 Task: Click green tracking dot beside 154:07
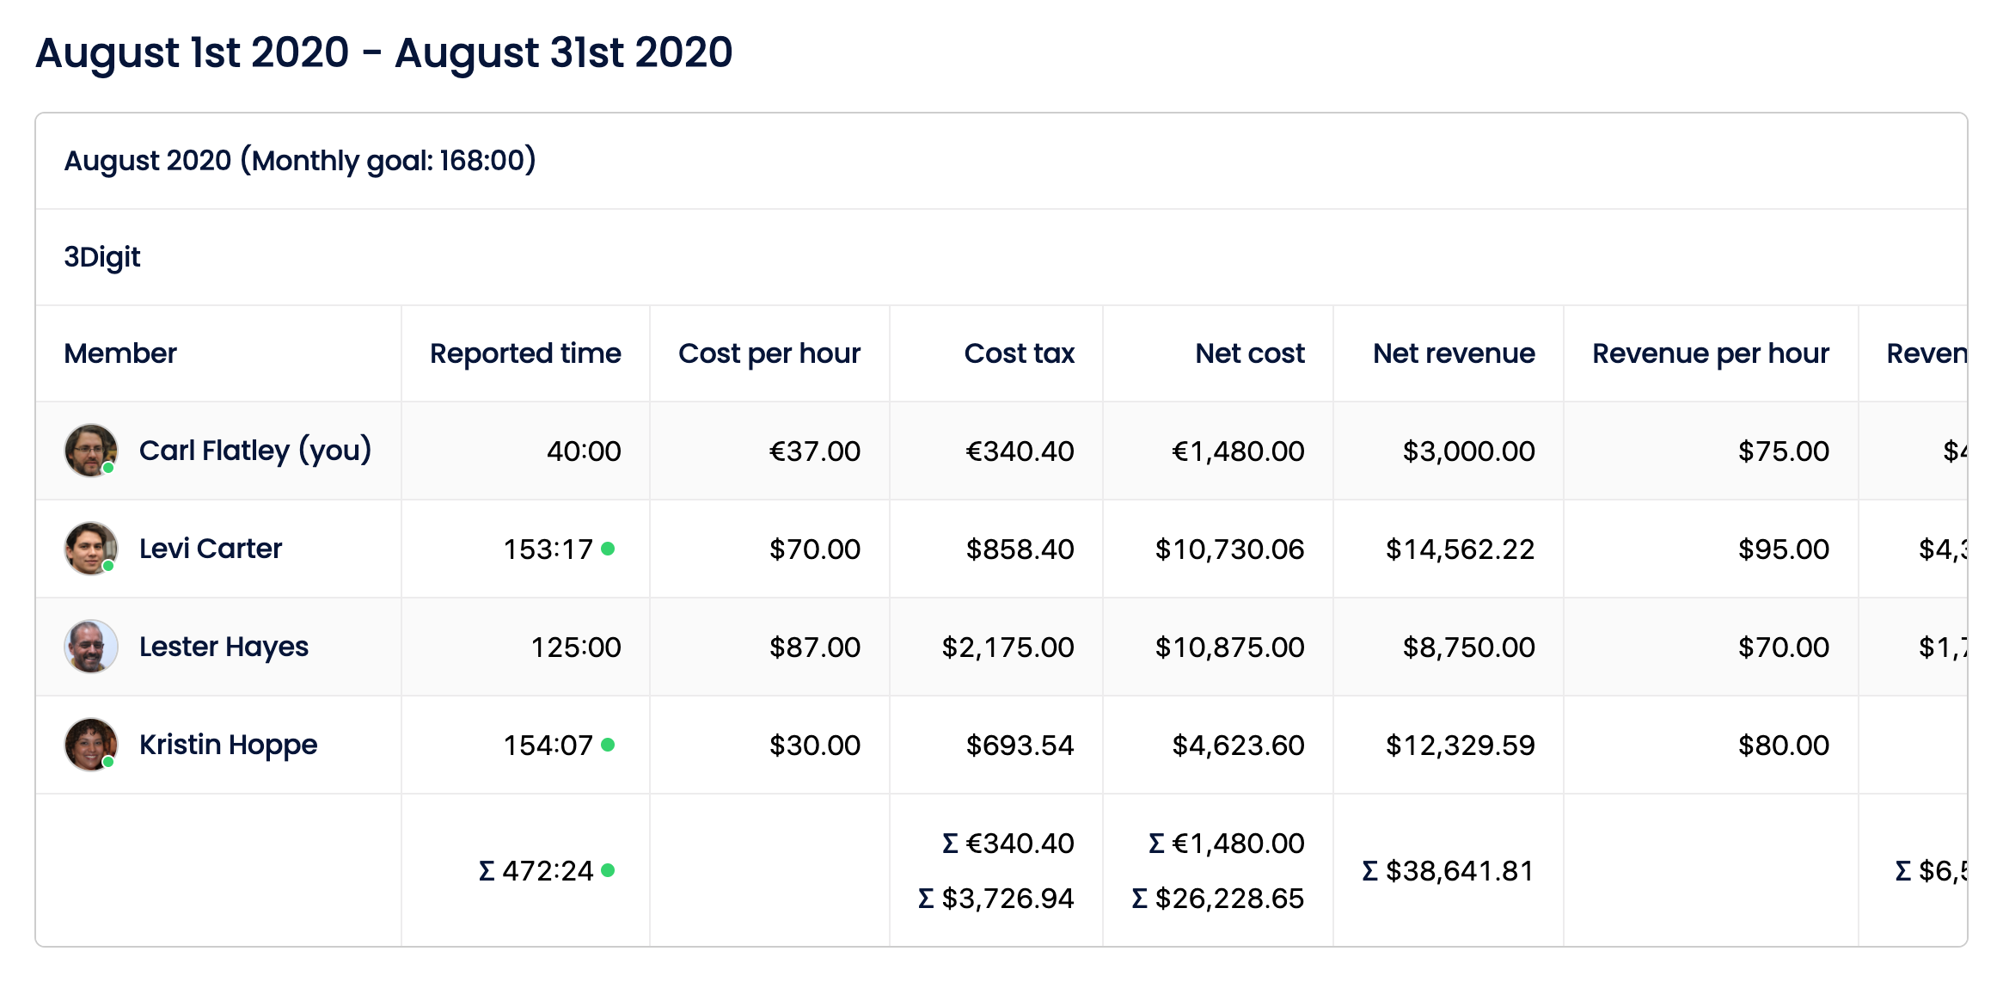click(x=608, y=745)
